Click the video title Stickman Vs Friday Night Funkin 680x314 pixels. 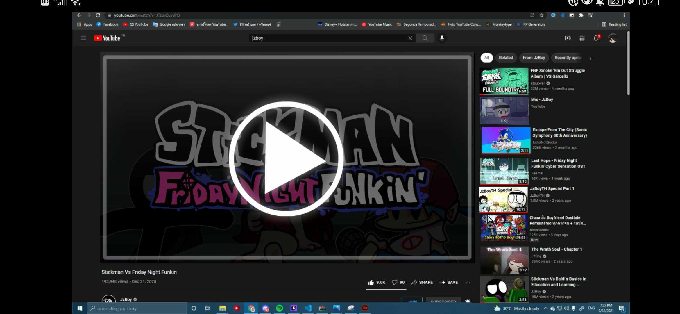pos(139,272)
